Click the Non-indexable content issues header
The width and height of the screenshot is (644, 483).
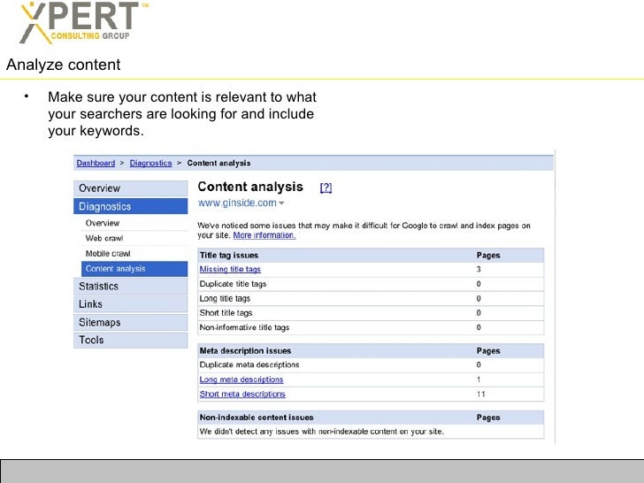(x=257, y=418)
